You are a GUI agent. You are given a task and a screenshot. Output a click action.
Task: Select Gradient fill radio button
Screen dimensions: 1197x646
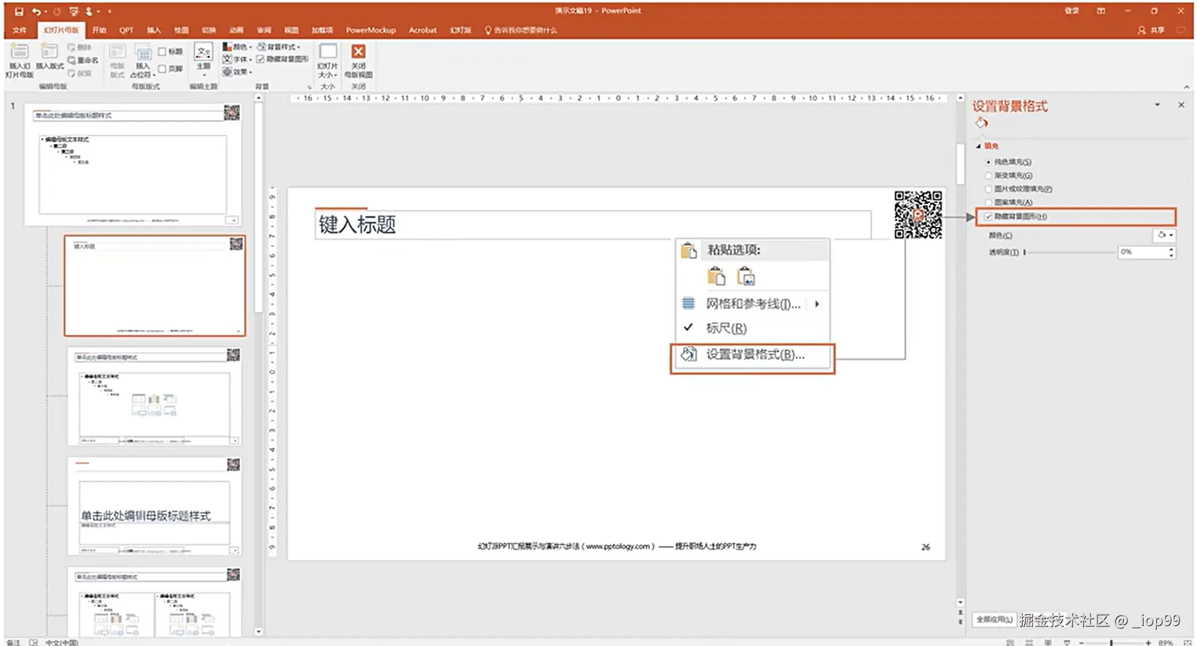coord(989,175)
